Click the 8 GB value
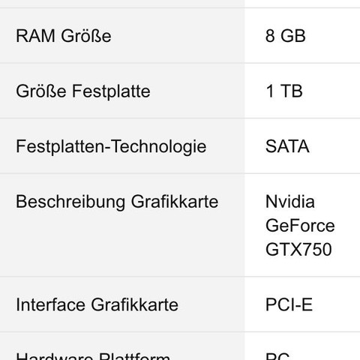Image resolution: width=360 pixels, height=360 pixels. pos(286,36)
